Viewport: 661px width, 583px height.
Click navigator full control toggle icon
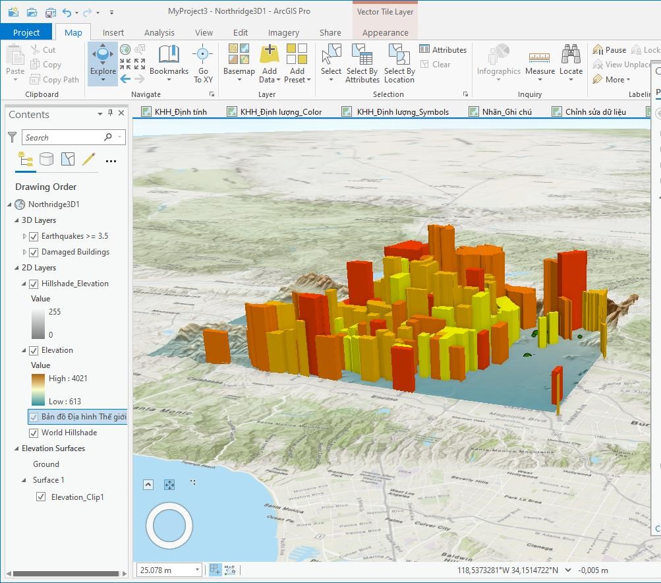[x=169, y=485]
